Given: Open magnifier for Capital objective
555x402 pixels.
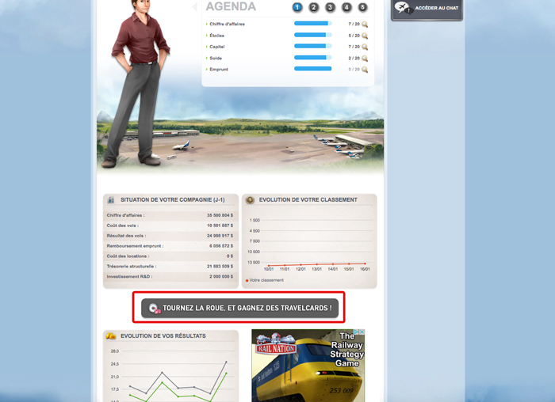Looking at the screenshot, I should 365,47.
